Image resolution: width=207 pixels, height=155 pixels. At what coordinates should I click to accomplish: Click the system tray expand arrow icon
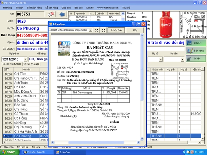pyautogui.click(x=184, y=152)
